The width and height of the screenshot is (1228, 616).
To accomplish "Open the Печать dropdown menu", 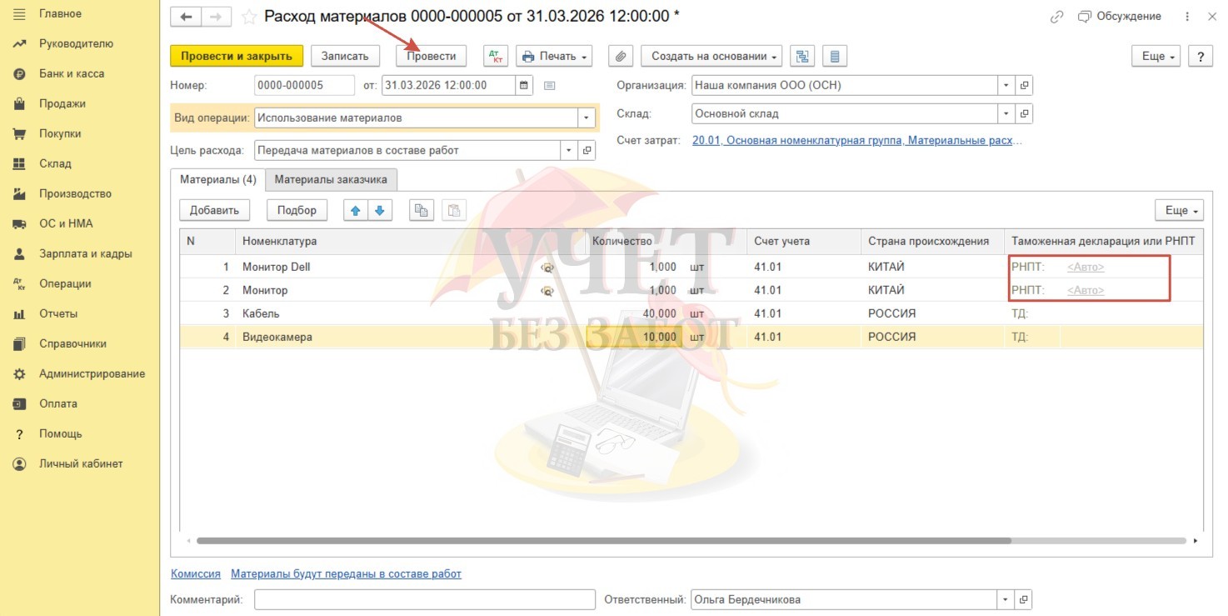I will click(554, 56).
